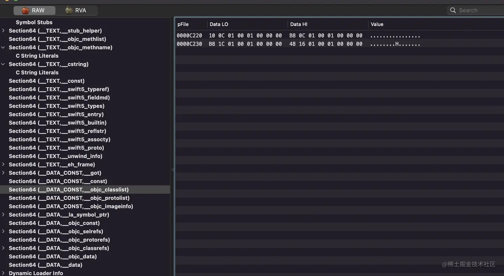Click Data HI bytes starting with 48 16
This screenshot has height=276, width=504.
[x=326, y=44]
